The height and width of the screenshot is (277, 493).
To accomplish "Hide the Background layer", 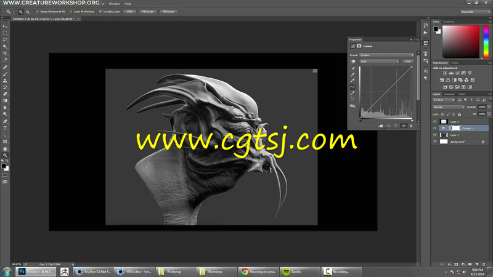I will point(435,142).
